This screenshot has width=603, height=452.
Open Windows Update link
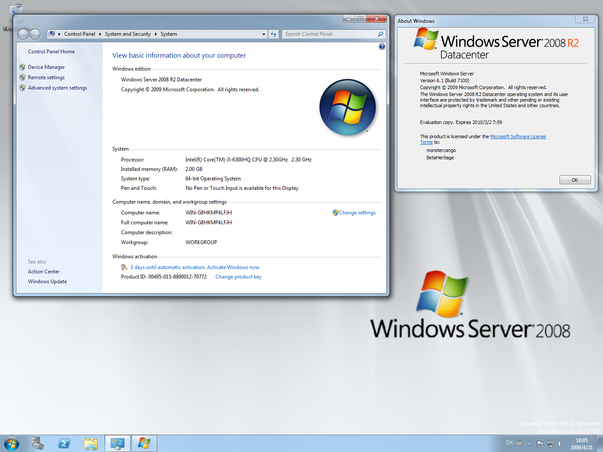47,282
